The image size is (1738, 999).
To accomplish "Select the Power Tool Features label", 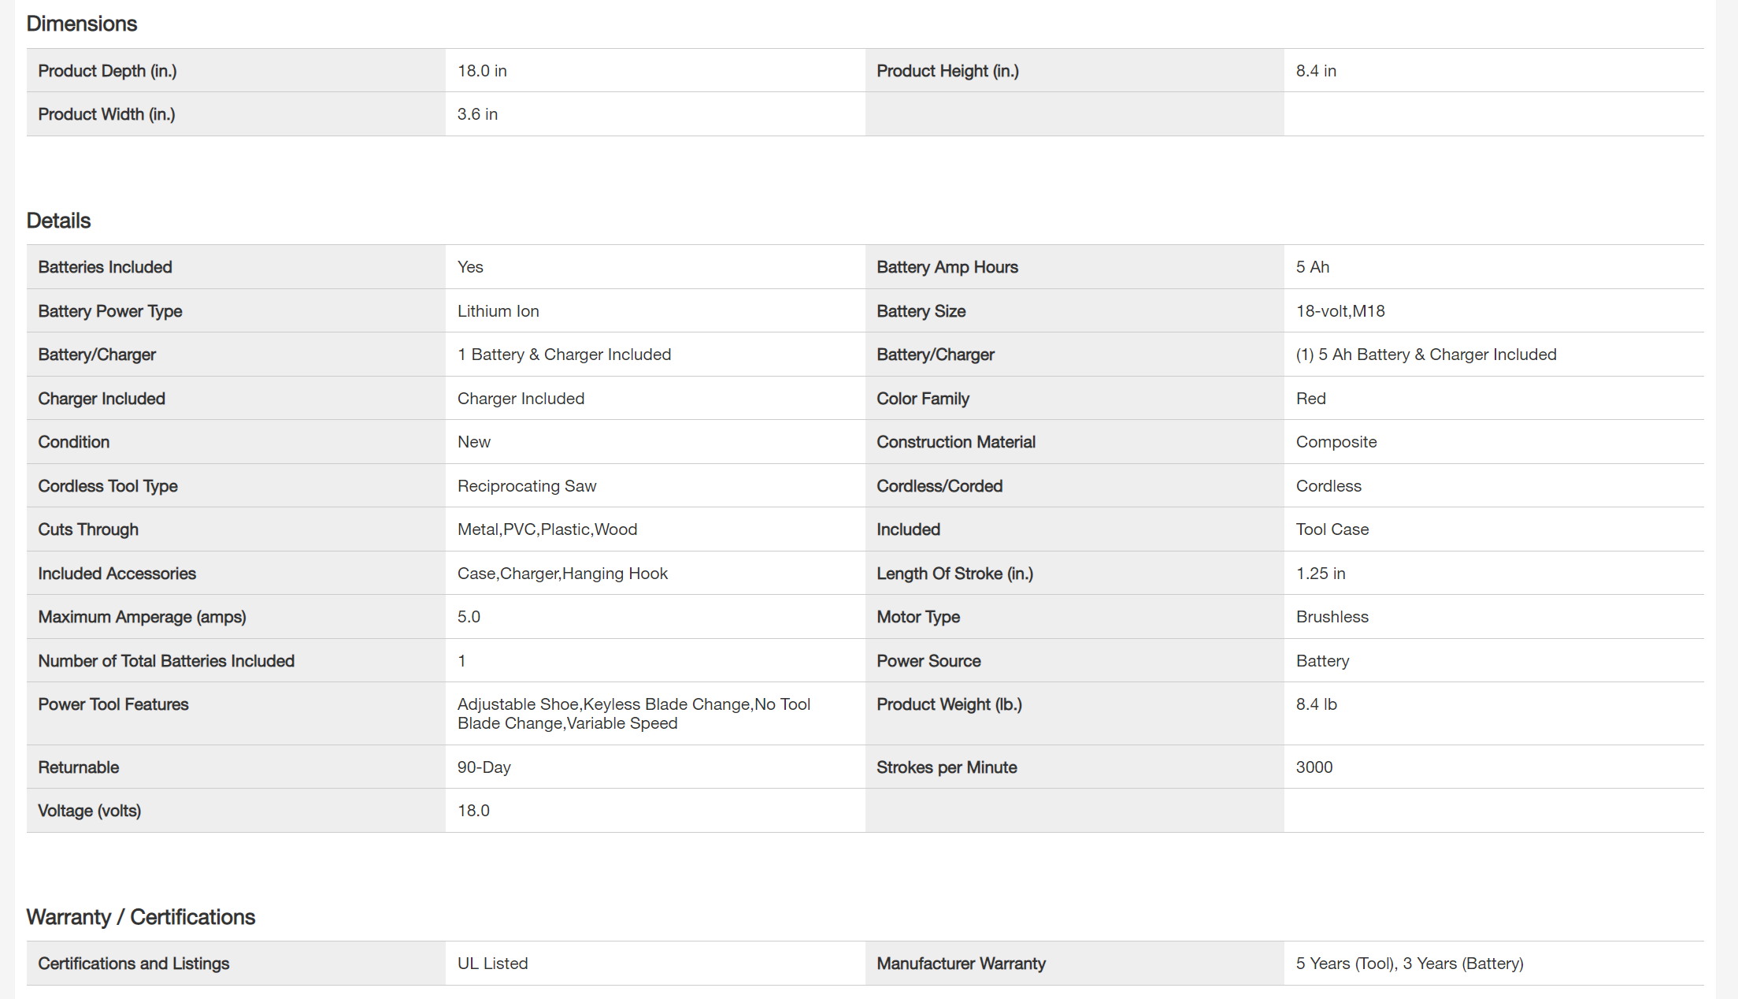I will click(113, 704).
